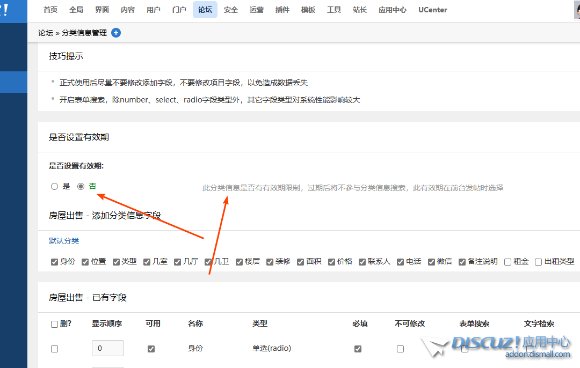Click the highlighted blue sidebar item on left
Screen dimensions: 580x368
(x=13, y=82)
